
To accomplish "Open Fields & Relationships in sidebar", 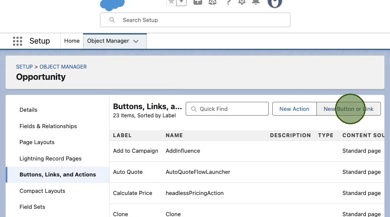I will tap(48, 126).
